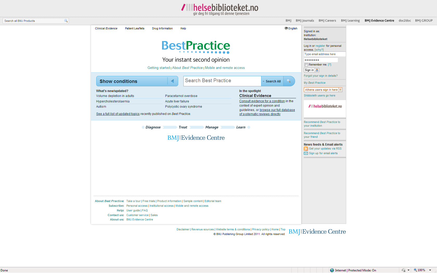Click Shibboleth users go here
Screen dimensions: 437x273
[x=319, y=96]
